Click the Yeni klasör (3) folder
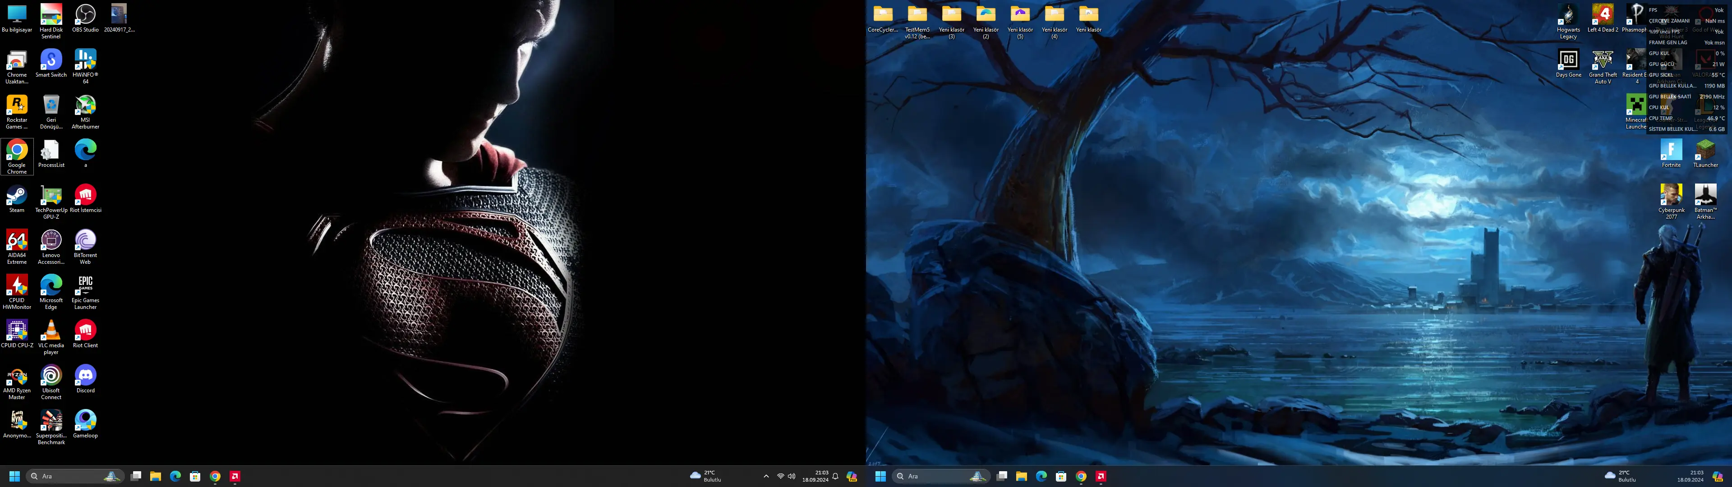The height and width of the screenshot is (487, 1732). (x=951, y=22)
